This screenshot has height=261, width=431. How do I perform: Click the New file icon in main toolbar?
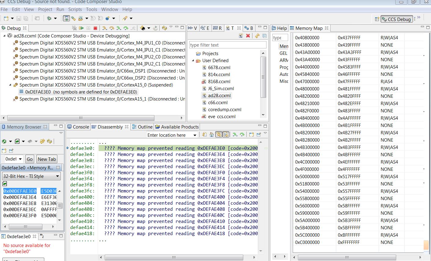[x=6, y=18]
